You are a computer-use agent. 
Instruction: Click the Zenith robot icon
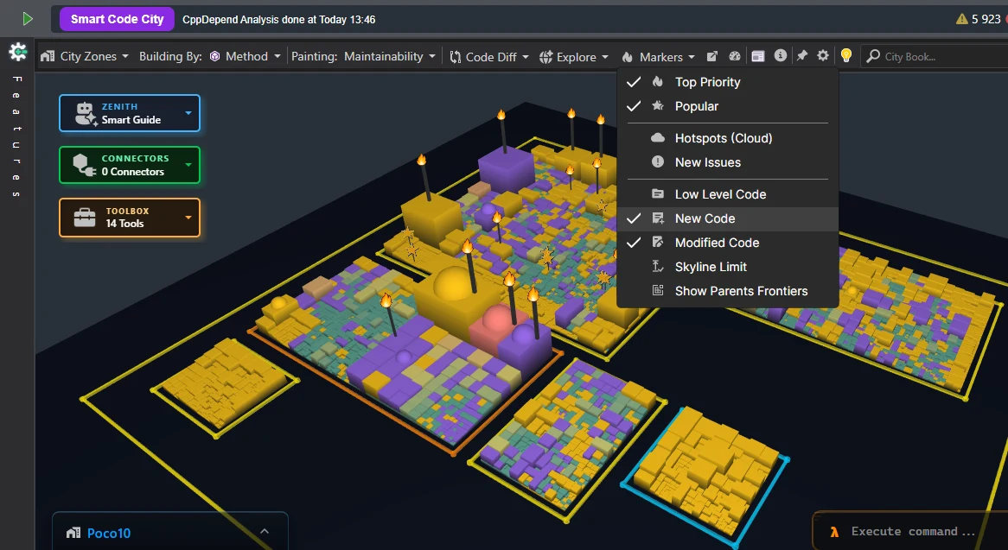[86, 114]
